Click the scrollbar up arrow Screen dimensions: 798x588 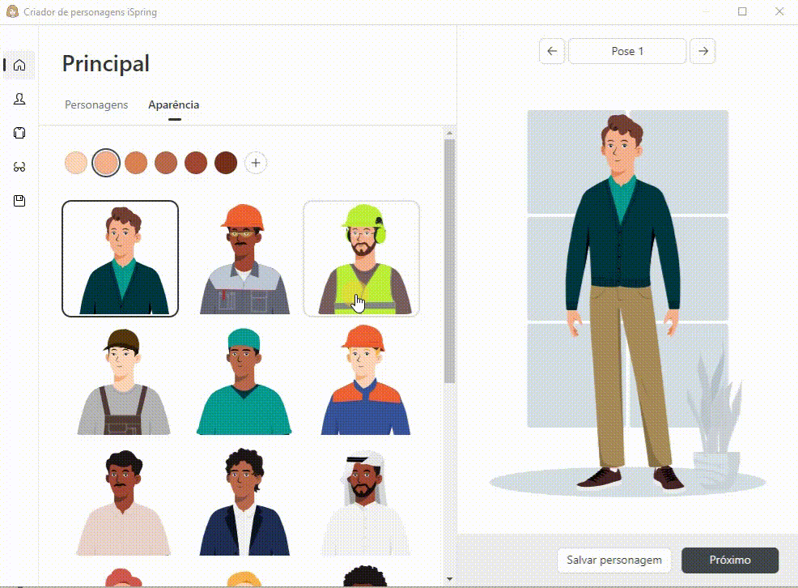tap(449, 133)
